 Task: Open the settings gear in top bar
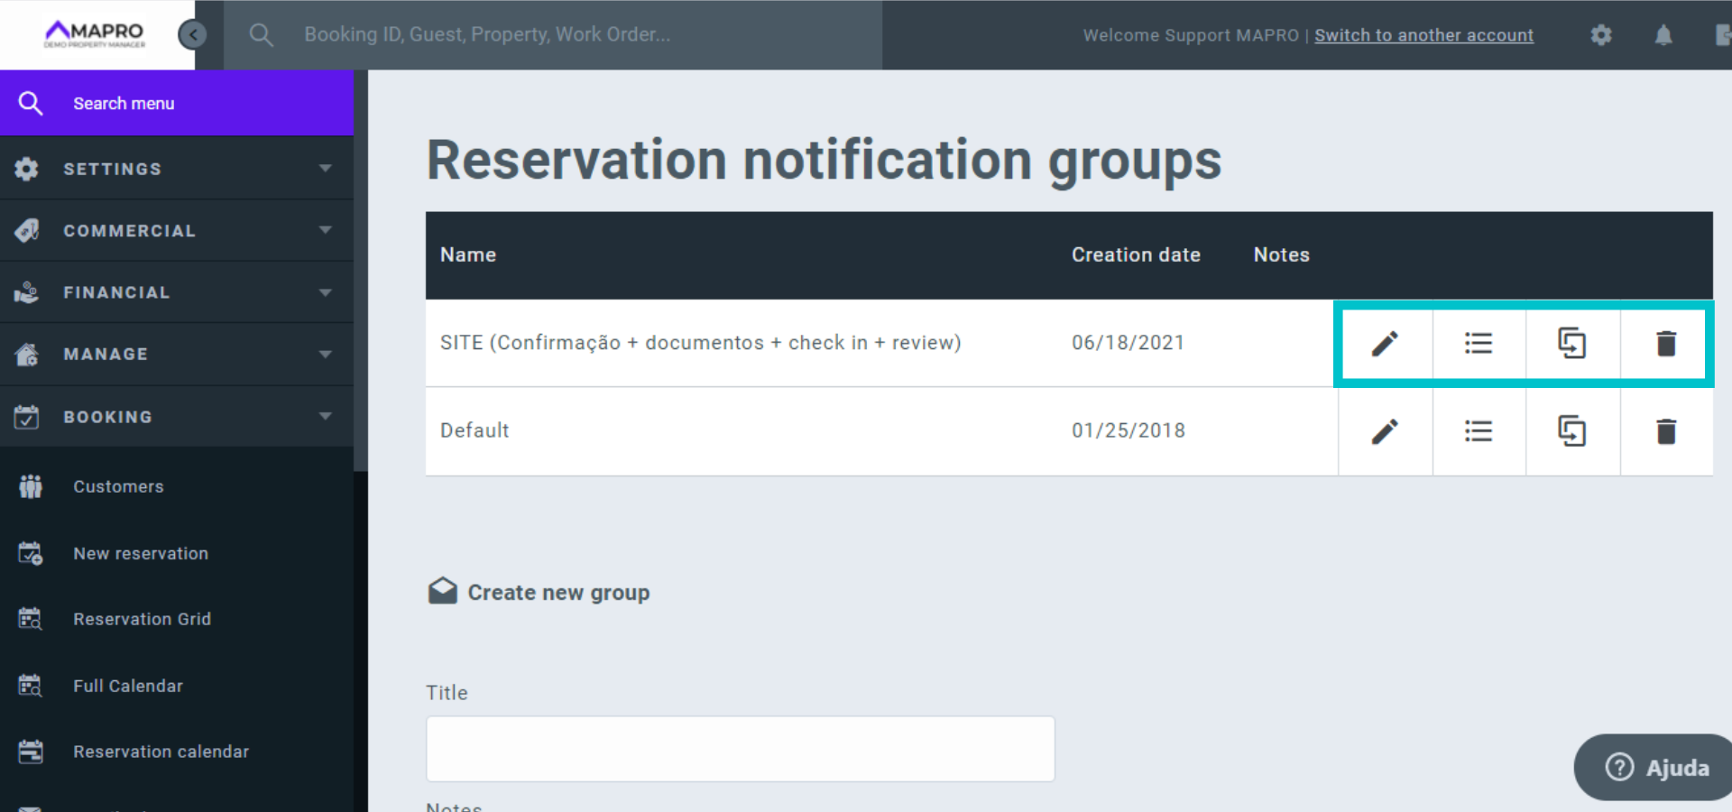(1601, 35)
